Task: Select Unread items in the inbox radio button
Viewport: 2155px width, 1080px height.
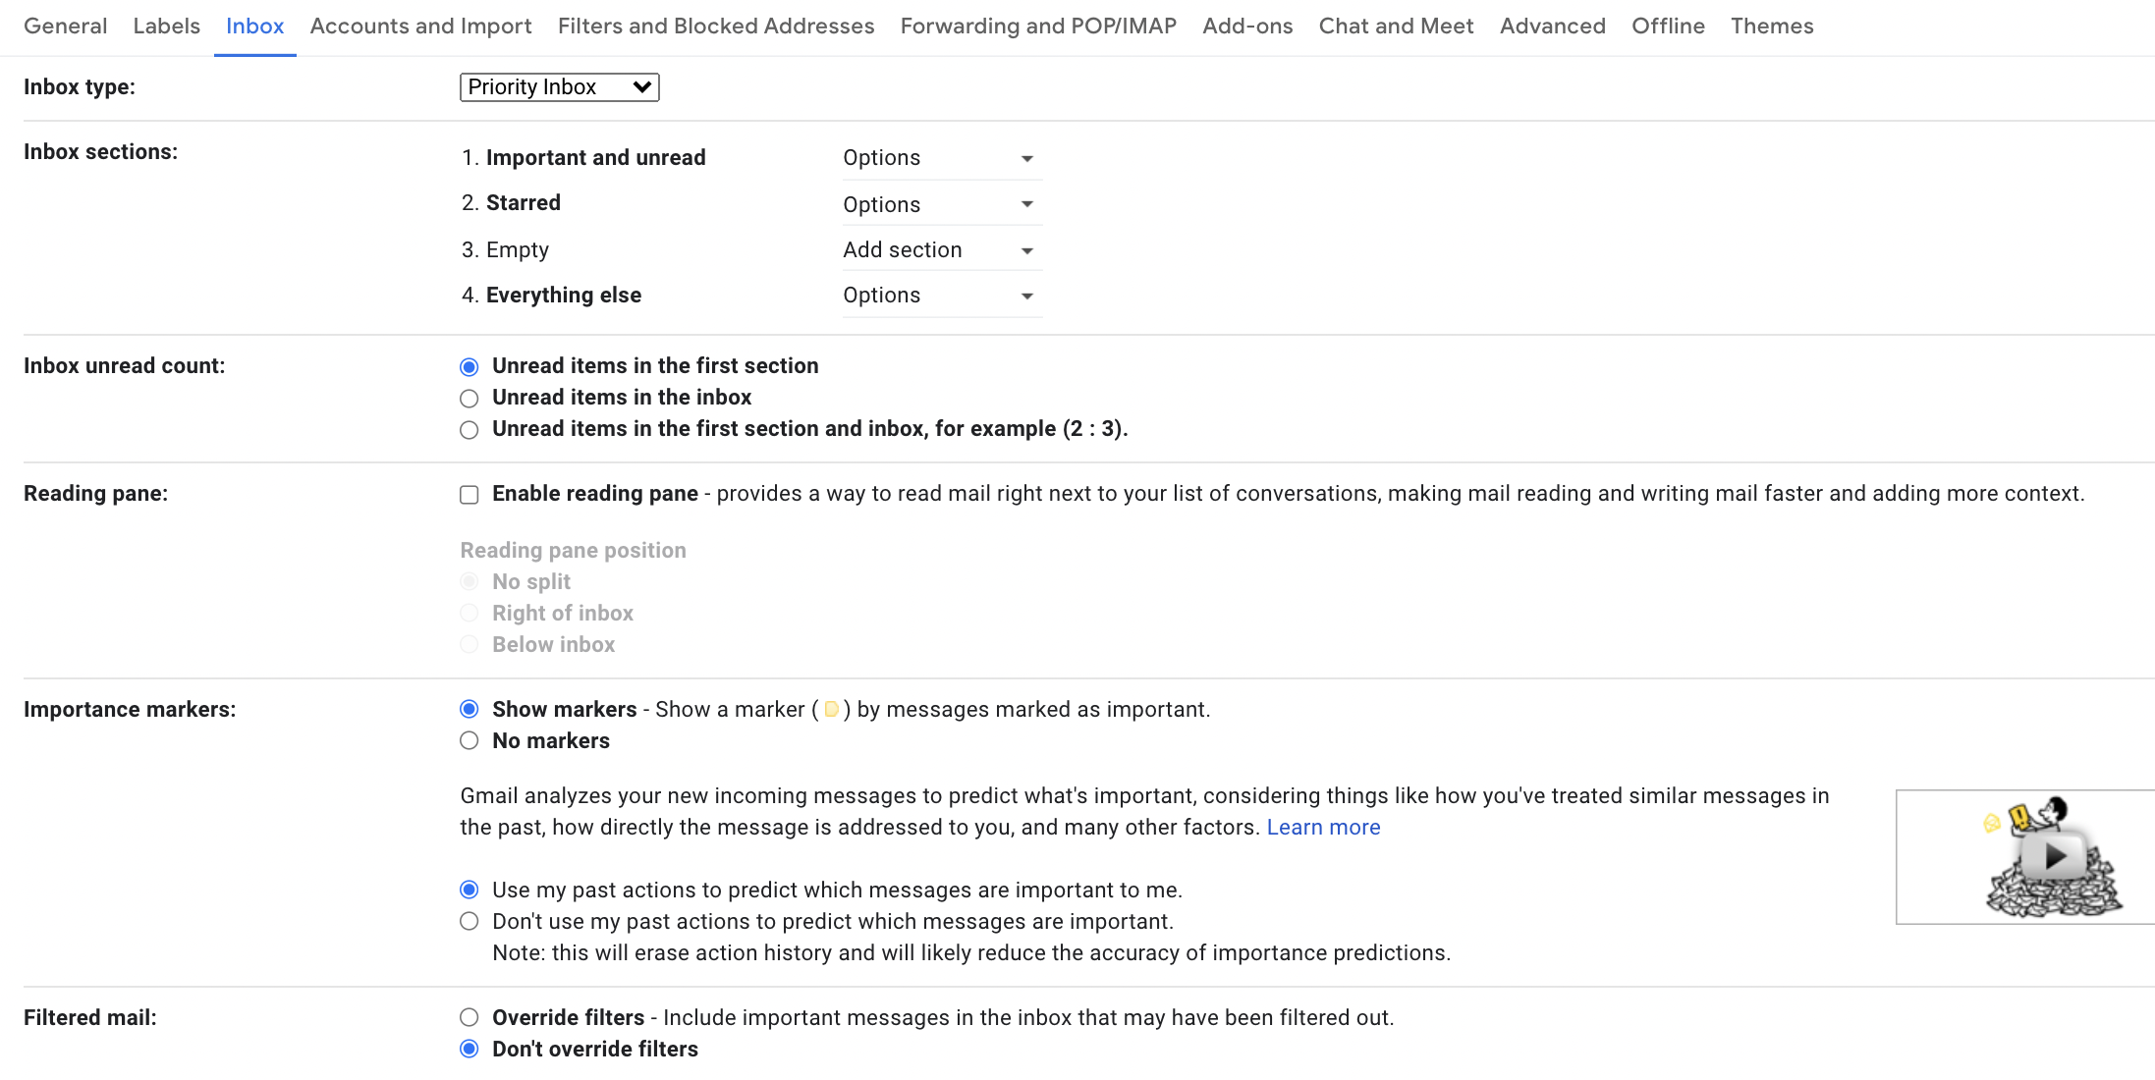Action: (470, 397)
